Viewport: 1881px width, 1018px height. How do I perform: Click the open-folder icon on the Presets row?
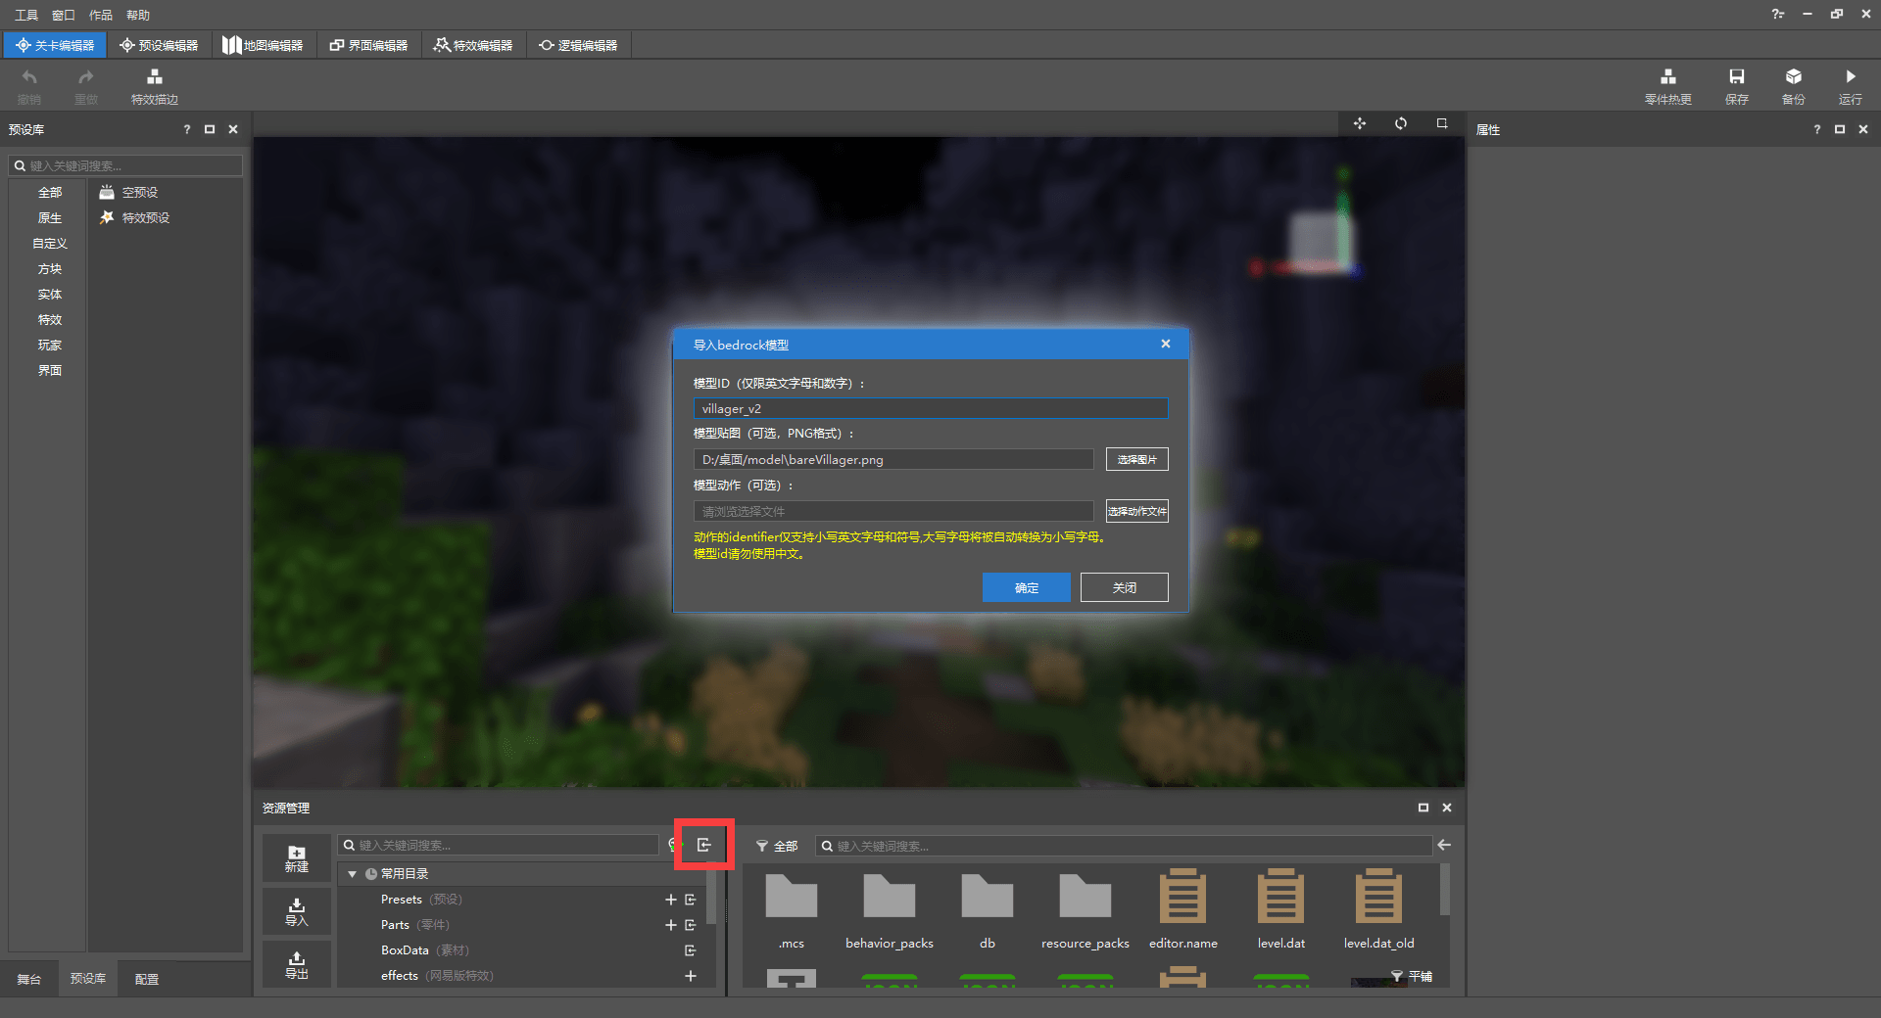coord(691,900)
